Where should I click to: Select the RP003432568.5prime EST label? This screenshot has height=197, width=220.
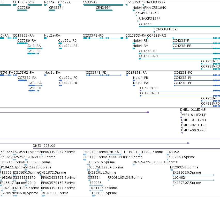58,178
